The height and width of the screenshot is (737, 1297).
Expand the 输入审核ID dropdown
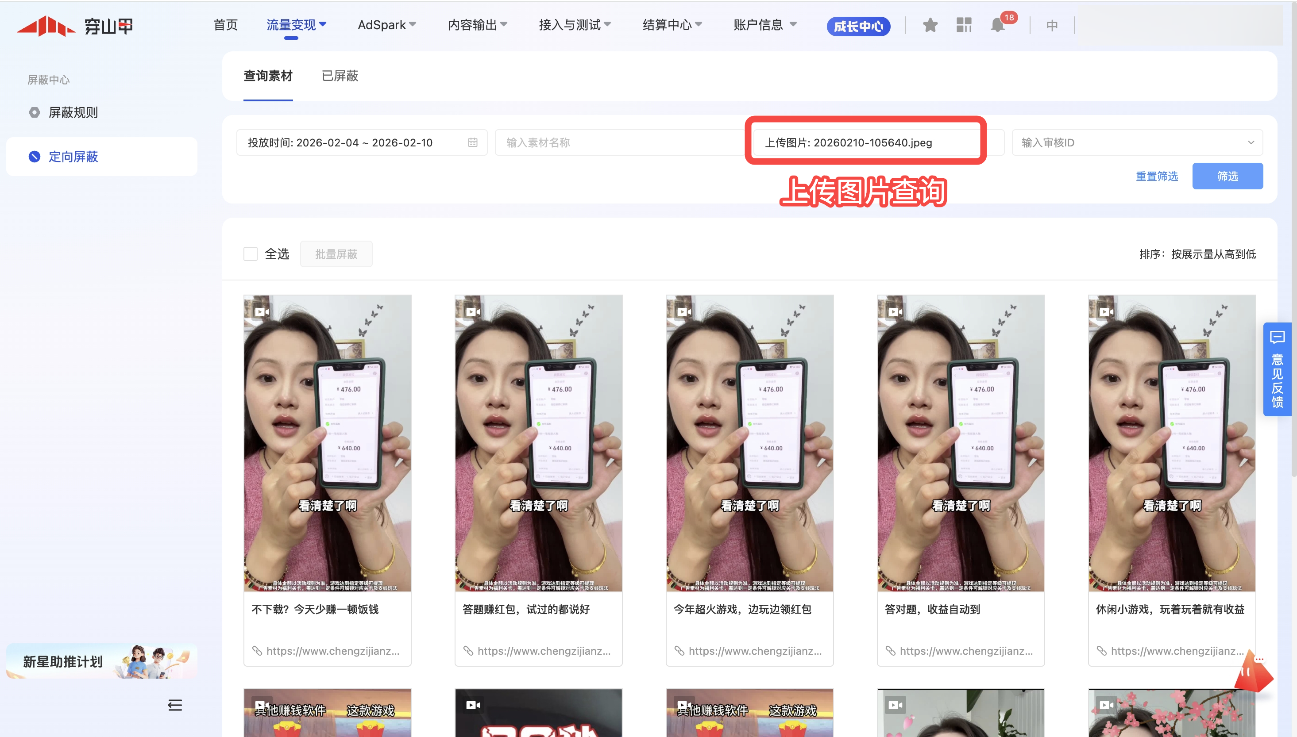1251,143
